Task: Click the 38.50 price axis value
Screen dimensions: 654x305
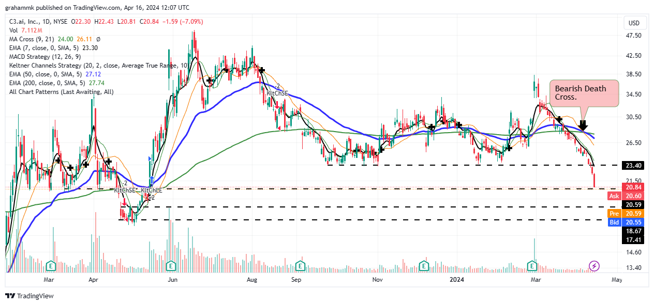Action: 634,74
